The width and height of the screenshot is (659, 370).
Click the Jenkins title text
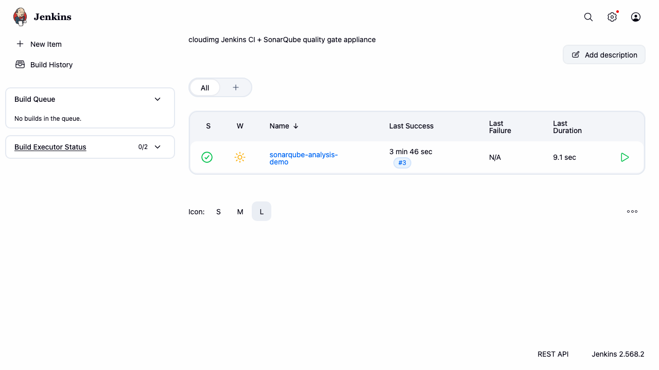[53, 17]
